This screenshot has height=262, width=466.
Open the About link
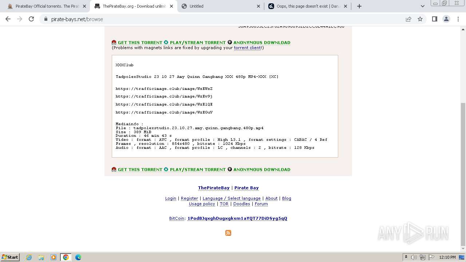pos(271,198)
